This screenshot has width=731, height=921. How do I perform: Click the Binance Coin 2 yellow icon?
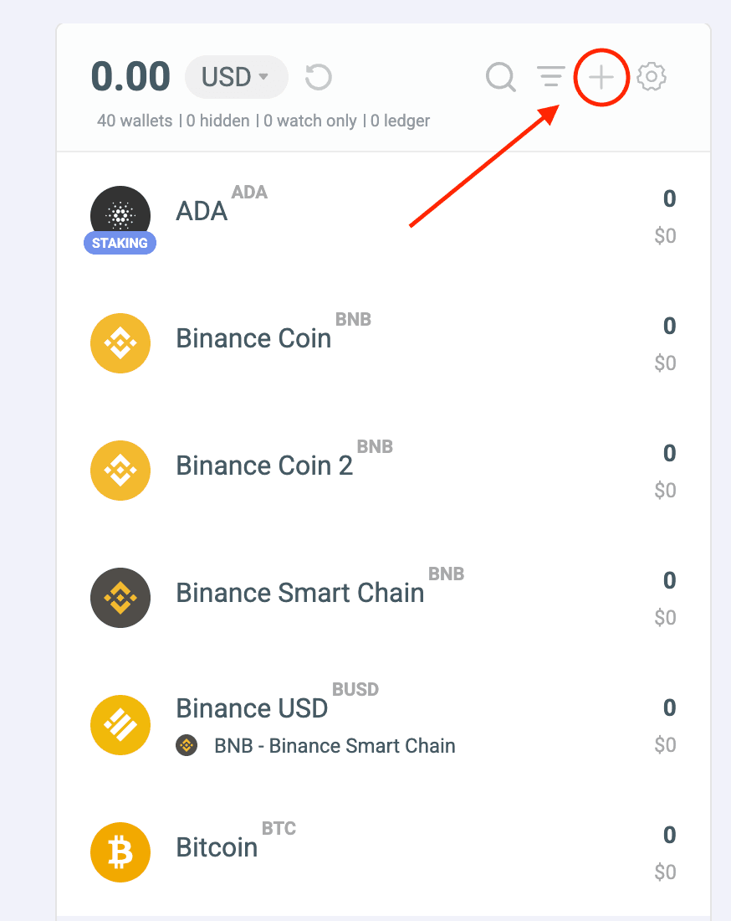pyautogui.click(x=120, y=471)
